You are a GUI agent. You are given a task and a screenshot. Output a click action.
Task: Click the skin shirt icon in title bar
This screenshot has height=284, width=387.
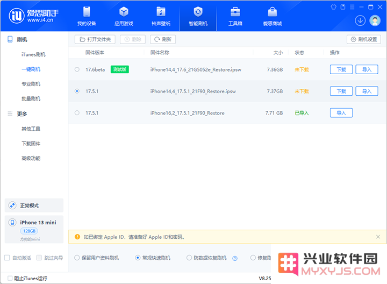333,7
